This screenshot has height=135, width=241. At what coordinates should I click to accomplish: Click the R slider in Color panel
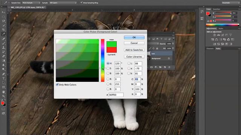tap(223, 13)
